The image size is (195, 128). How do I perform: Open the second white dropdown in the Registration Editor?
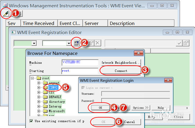click(69, 43)
